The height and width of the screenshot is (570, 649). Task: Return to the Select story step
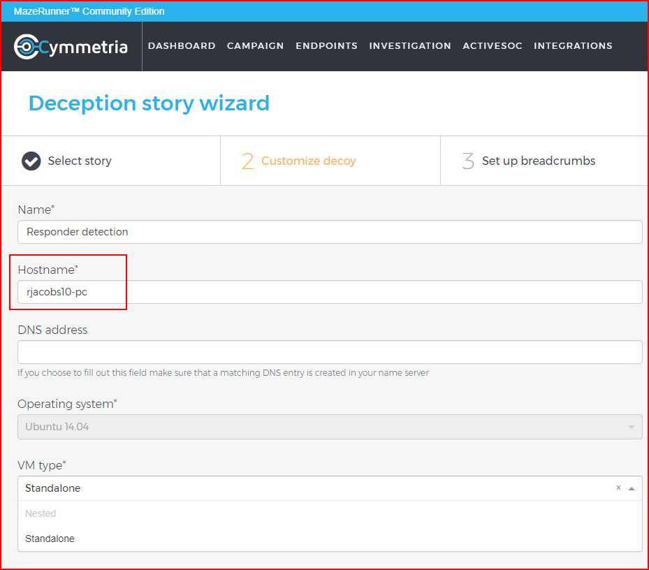point(111,161)
